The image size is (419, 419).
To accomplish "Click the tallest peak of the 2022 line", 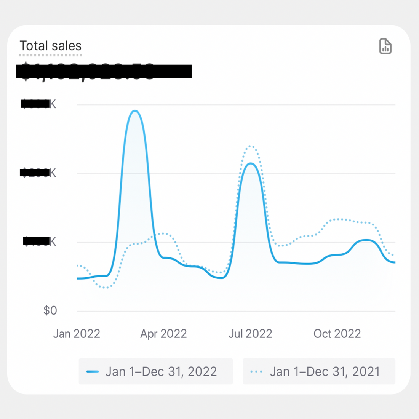I will click(135, 110).
